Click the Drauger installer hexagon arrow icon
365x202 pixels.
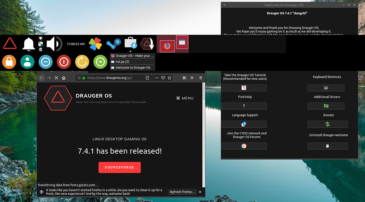[147, 44]
